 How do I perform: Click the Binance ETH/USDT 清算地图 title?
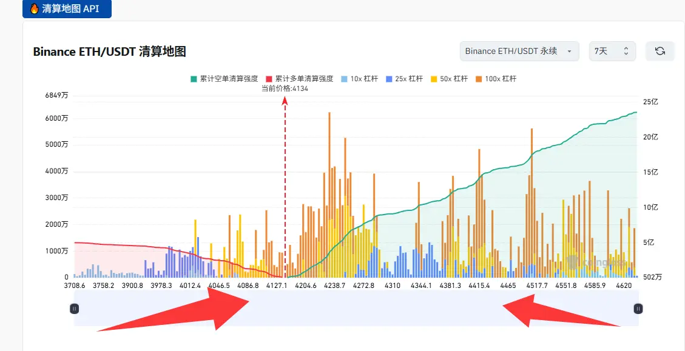click(x=110, y=52)
